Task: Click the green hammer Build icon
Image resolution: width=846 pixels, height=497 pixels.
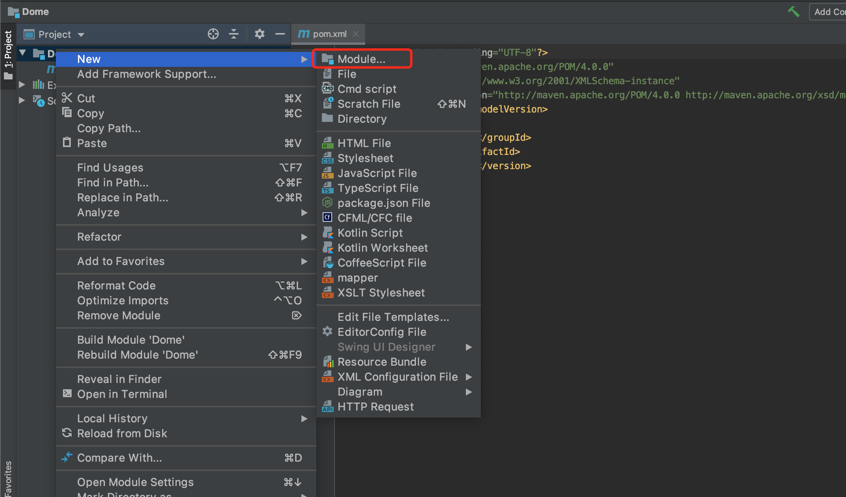Action: [x=794, y=12]
